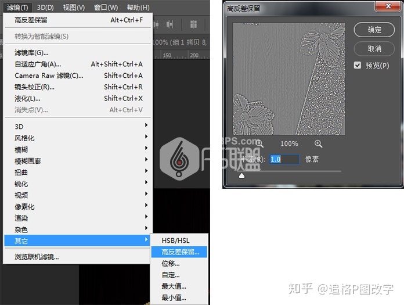Choose 自适应广角(A)... filter
The image size is (404, 305).
tap(78, 64)
